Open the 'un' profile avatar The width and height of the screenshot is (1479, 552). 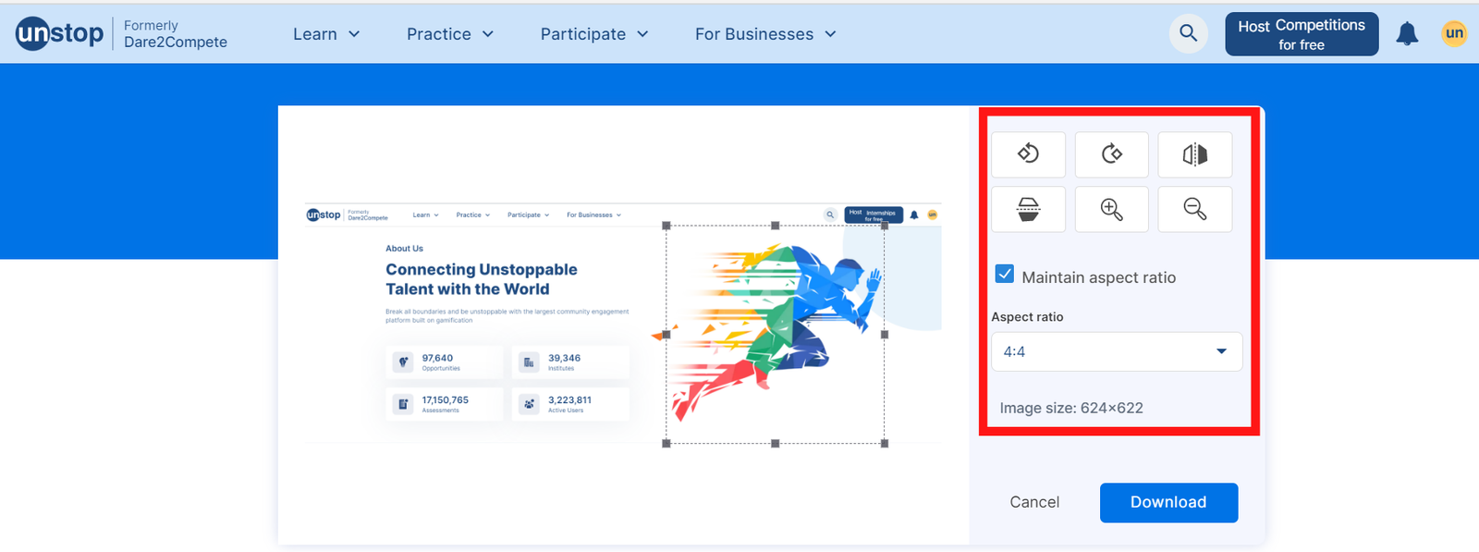[x=1454, y=33]
